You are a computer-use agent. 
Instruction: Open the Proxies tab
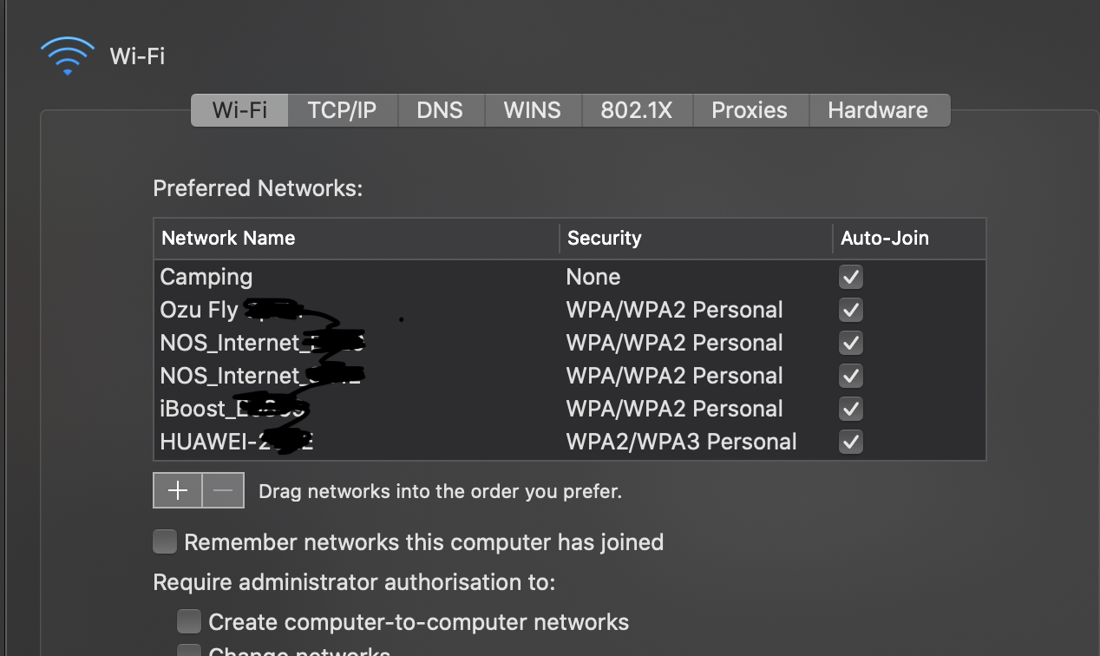tap(750, 110)
